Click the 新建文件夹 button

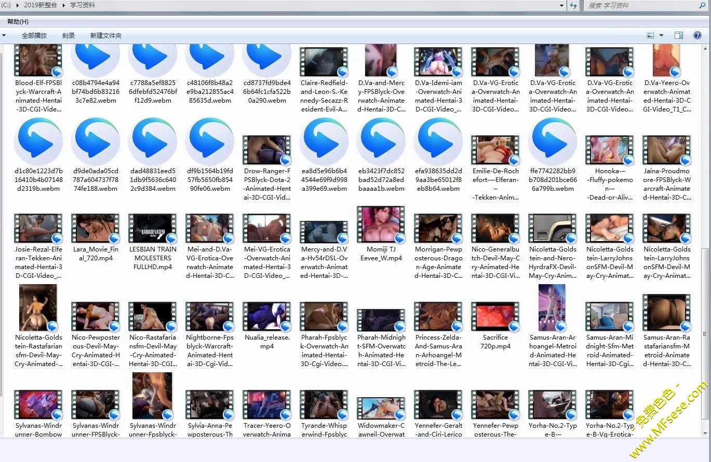click(105, 36)
